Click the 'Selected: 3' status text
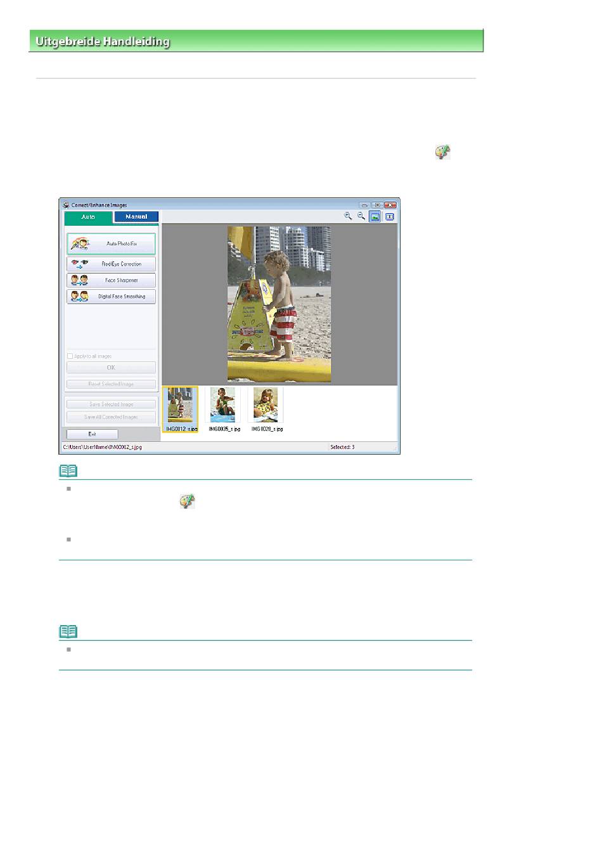The height and width of the screenshot is (852, 602). pos(342,447)
